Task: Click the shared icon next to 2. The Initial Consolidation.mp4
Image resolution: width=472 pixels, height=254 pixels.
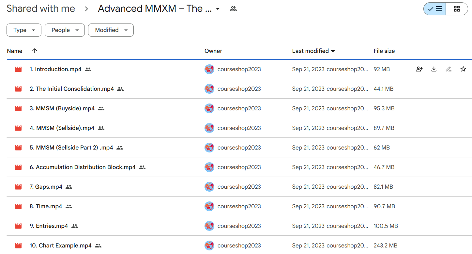Action: click(x=120, y=89)
